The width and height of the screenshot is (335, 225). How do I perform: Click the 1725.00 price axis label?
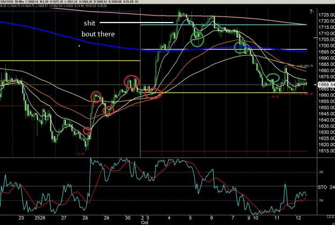click(326, 14)
